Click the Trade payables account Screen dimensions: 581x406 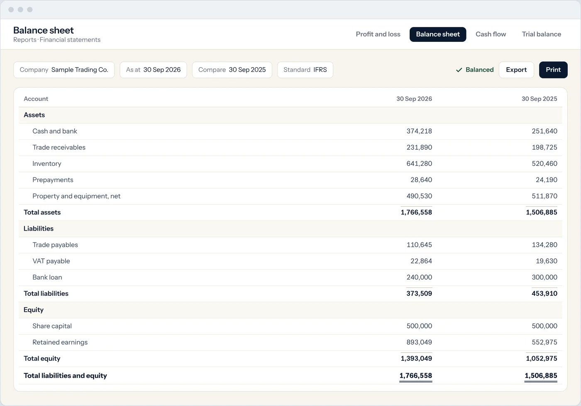click(55, 245)
